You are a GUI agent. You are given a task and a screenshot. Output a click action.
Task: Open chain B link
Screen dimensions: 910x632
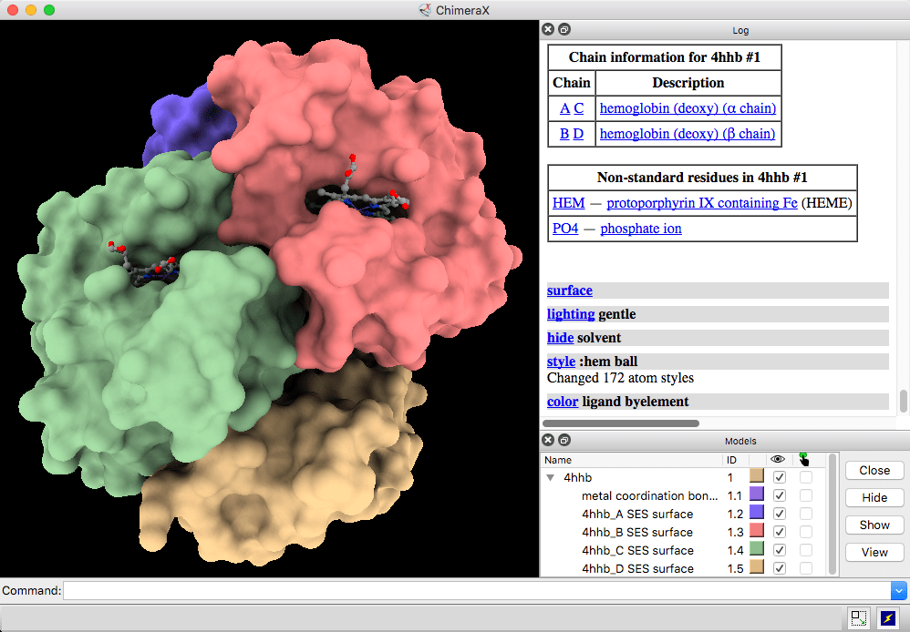[x=564, y=134]
